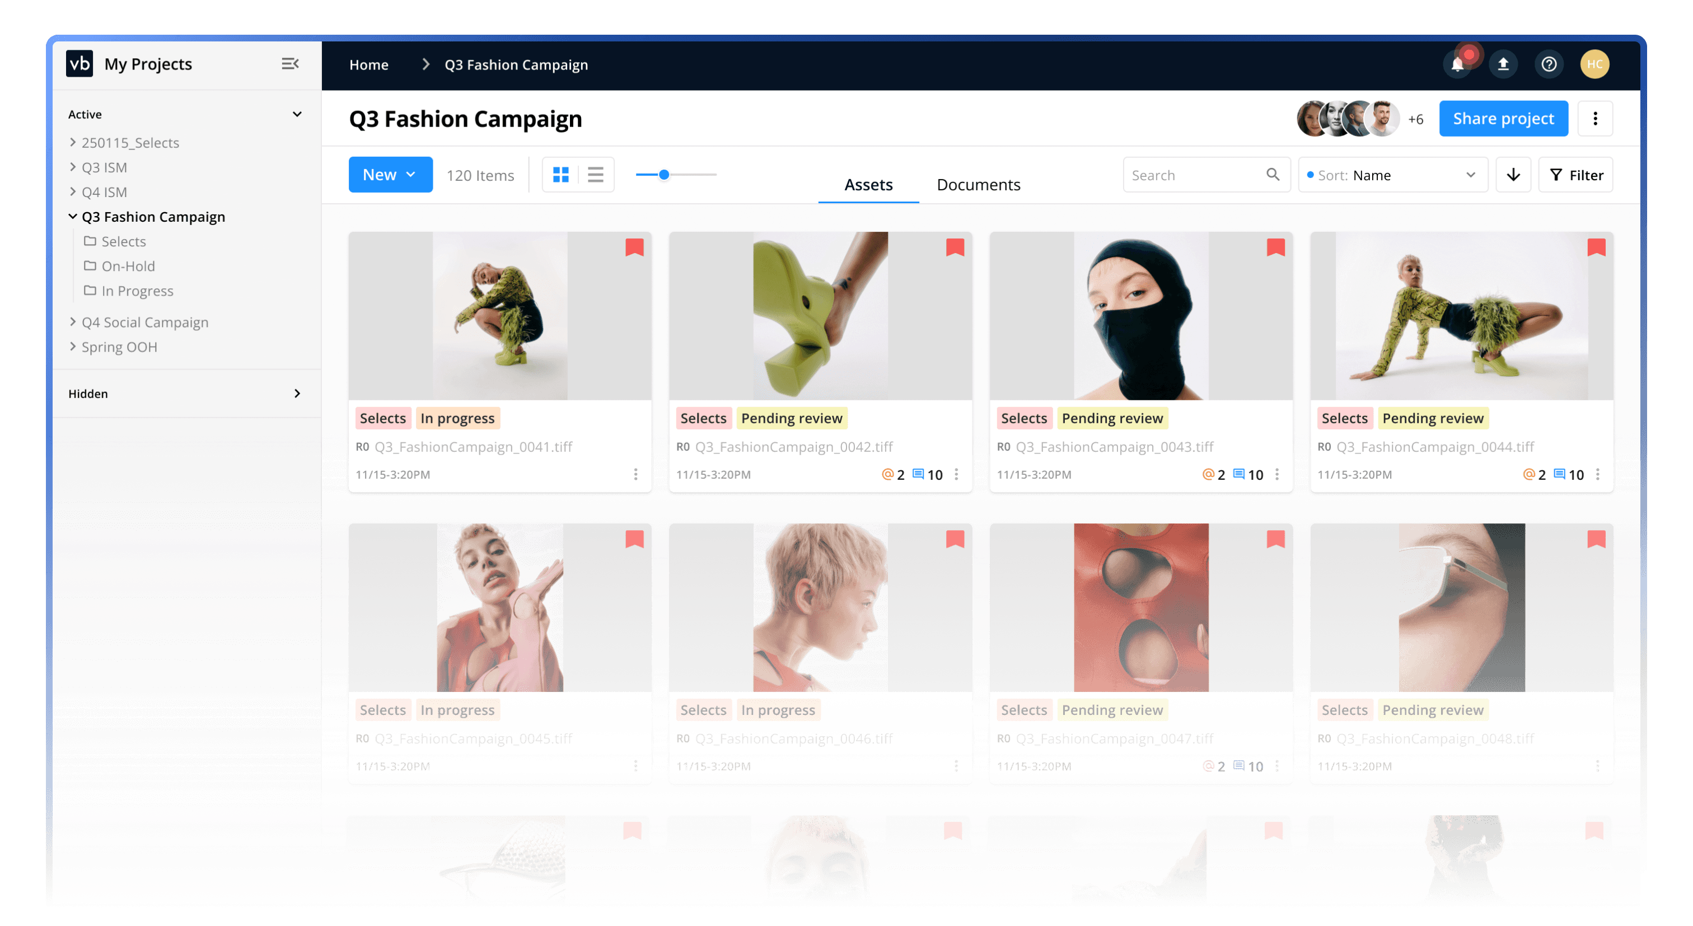The image size is (1693, 926).
Task: Open the Sort: Name dropdown
Action: 1393,175
